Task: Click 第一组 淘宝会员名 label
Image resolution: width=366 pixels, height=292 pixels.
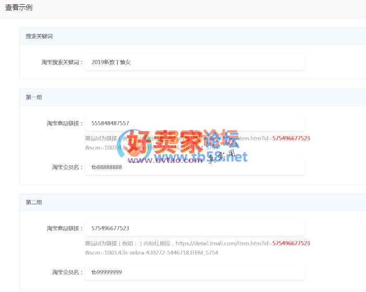Action: point(67,167)
